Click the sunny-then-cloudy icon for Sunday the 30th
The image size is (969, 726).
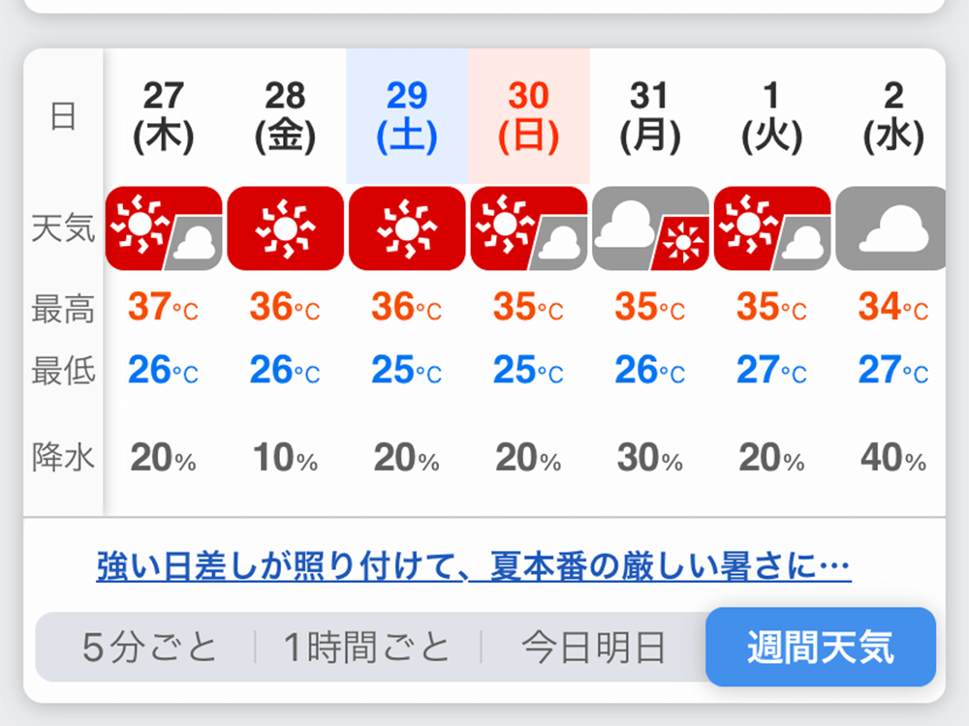[x=529, y=228]
